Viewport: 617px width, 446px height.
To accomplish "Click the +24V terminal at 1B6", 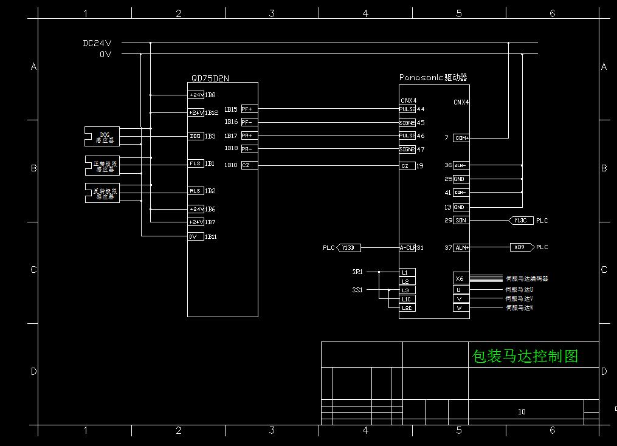I will [196, 209].
